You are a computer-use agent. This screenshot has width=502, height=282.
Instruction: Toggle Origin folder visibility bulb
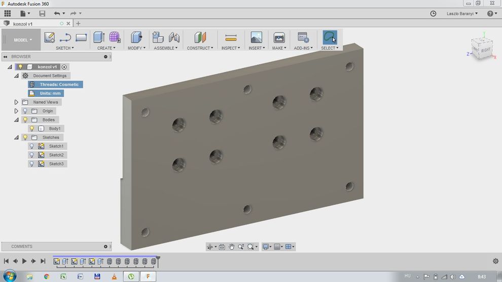click(x=25, y=111)
